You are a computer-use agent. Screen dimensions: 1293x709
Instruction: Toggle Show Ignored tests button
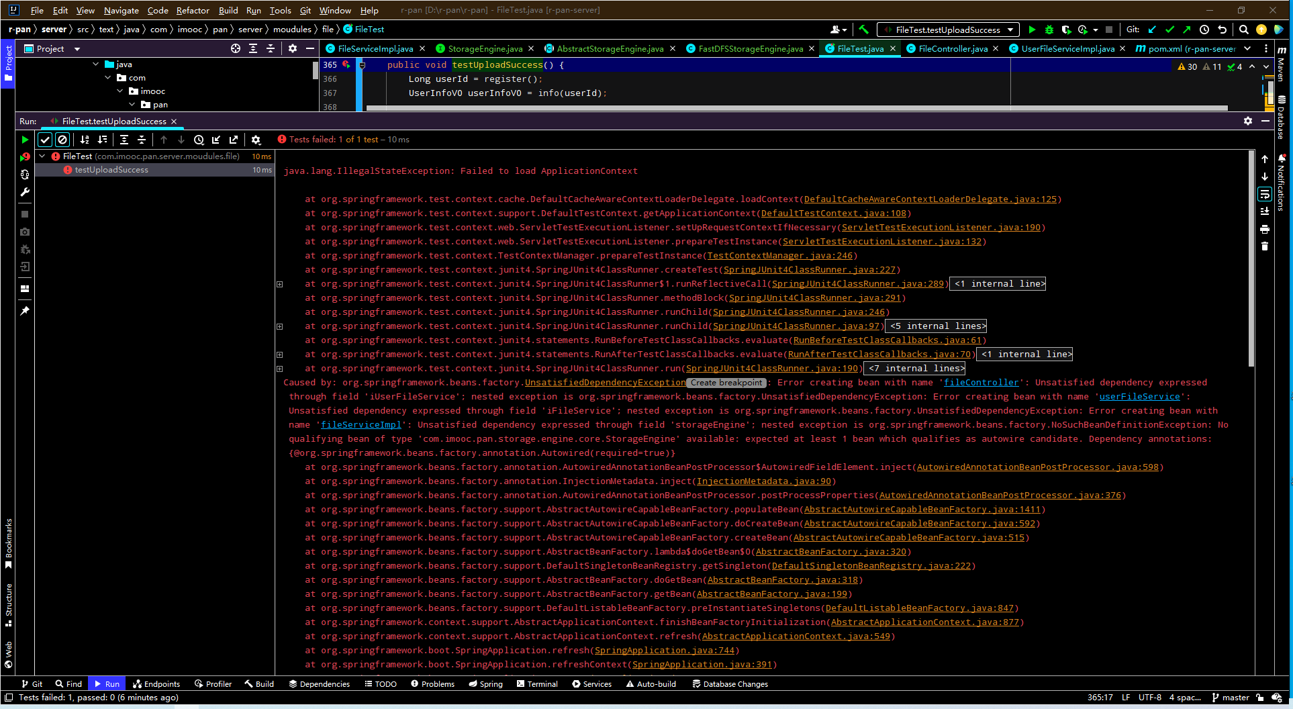[x=62, y=140]
